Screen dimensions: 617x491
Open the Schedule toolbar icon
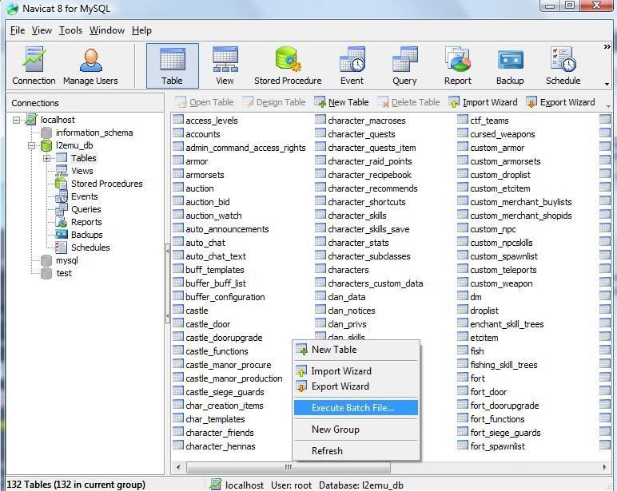563,65
